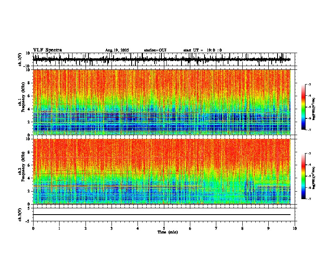Click the flat ch.3 voltage trace line
The width and height of the screenshot is (332, 256).
(x=162, y=215)
